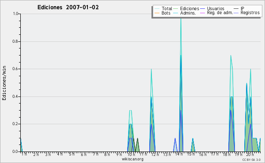Click the 6 h axis tick label

(83, 154)
